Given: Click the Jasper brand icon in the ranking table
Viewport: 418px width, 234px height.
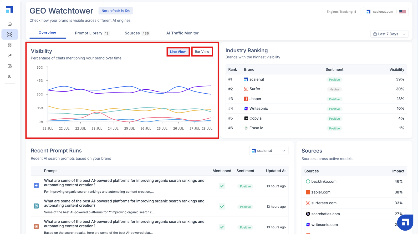Looking at the screenshot, I should 246,99.
